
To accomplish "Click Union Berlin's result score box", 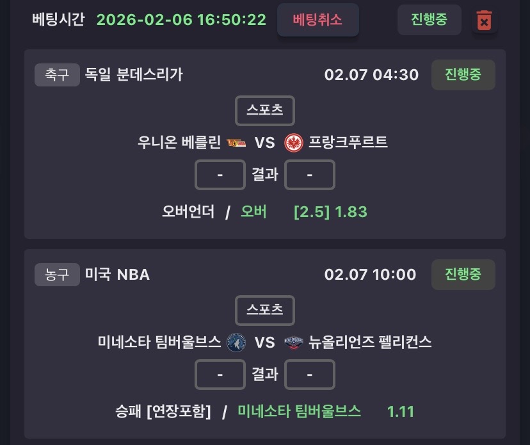I will click(x=220, y=174).
